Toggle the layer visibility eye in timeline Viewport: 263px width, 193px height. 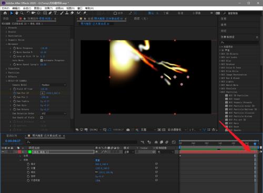pos(3,152)
